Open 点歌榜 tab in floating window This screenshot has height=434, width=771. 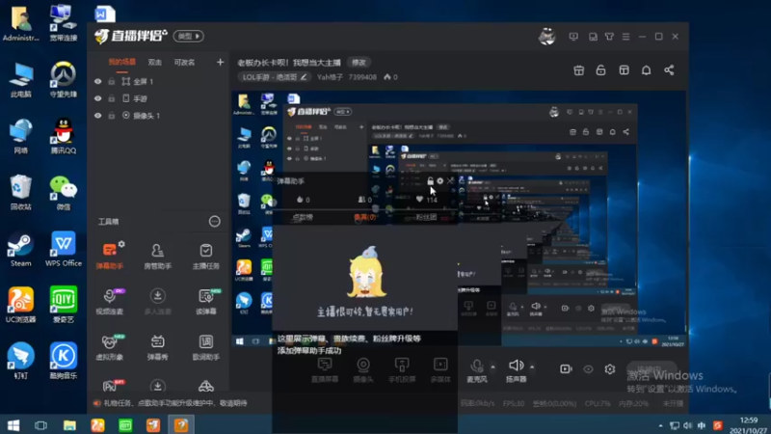click(x=303, y=217)
